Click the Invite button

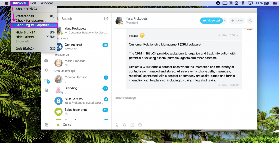pyautogui.click(x=237, y=21)
